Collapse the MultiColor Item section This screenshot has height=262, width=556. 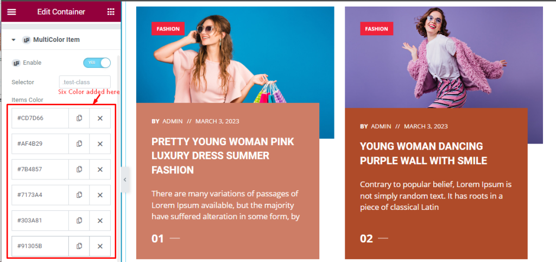pyautogui.click(x=14, y=40)
